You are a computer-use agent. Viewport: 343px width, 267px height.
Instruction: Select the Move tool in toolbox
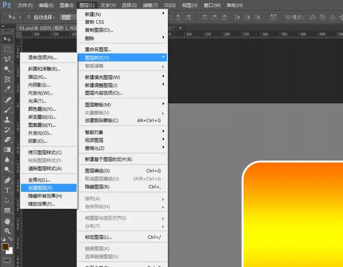pyautogui.click(x=7, y=39)
